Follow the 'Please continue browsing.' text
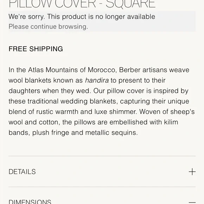Image resolution: width=204 pixels, height=204 pixels. point(48,27)
